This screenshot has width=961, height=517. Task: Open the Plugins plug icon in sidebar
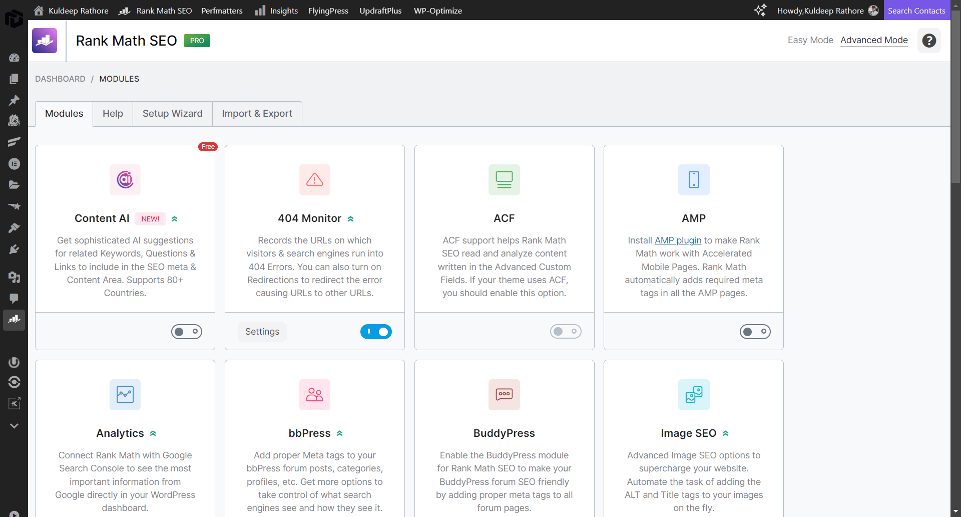(14, 249)
